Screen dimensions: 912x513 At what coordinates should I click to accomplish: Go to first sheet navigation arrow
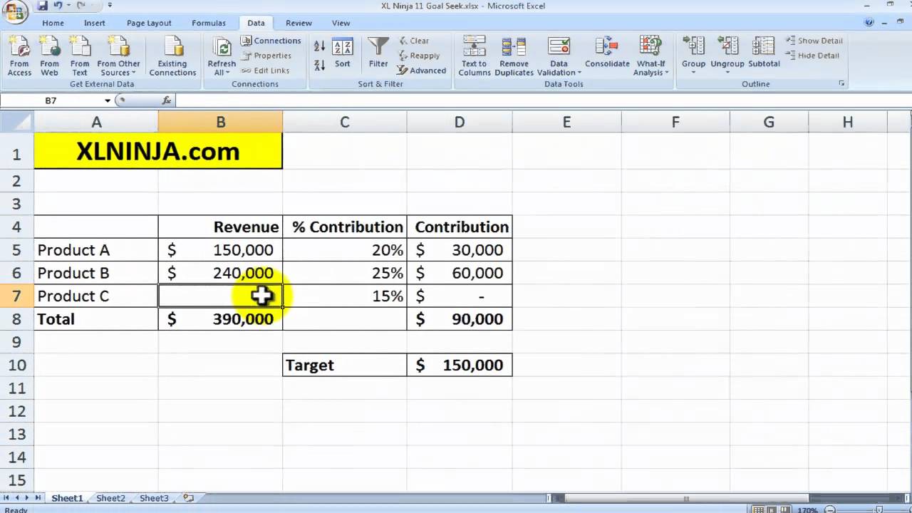click(7, 498)
